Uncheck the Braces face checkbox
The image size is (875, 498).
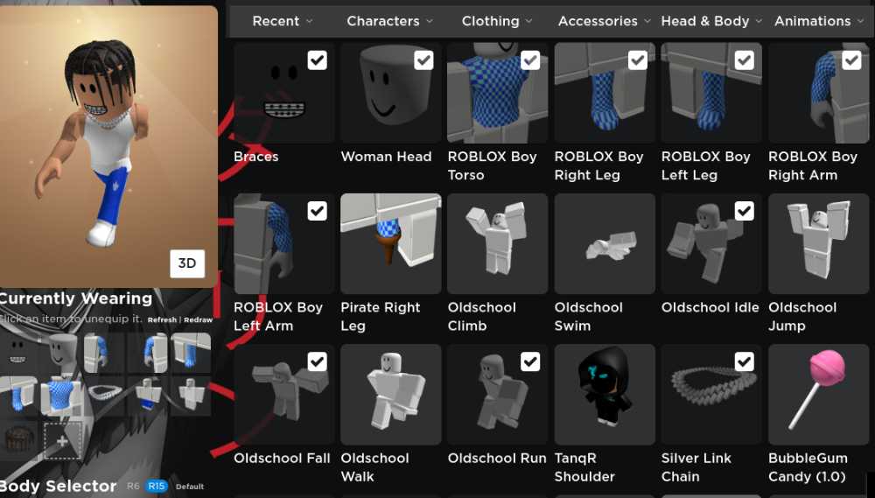317,60
